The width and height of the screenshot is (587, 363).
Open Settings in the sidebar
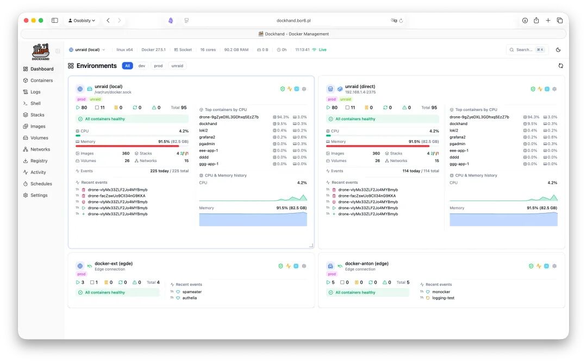coord(35,195)
